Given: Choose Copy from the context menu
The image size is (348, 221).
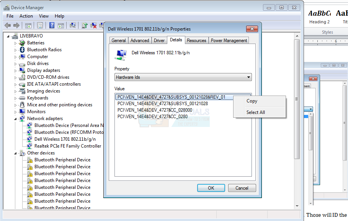Looking at the screenshot, I should point(260,101).
